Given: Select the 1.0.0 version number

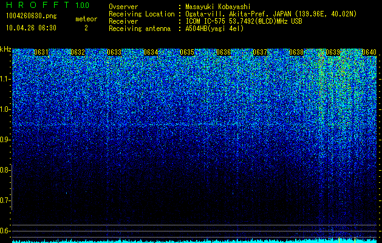Looking at the screenshot, I should [83, 5].
